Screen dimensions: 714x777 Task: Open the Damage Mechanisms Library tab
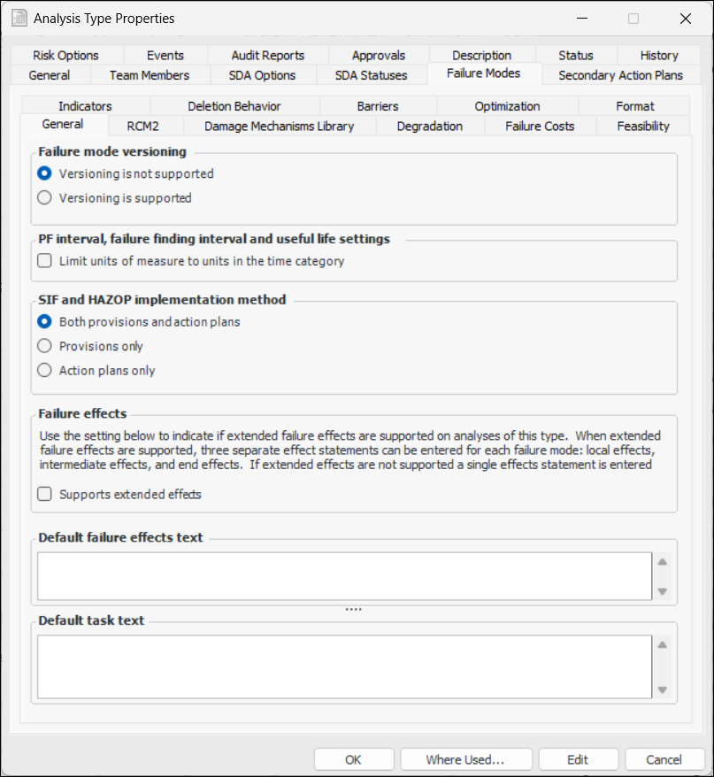279,126
